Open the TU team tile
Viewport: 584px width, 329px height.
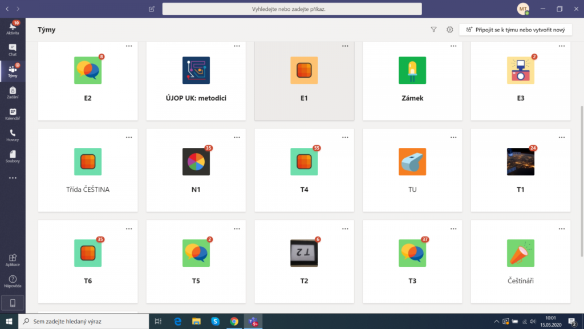[x=412, y=170]
